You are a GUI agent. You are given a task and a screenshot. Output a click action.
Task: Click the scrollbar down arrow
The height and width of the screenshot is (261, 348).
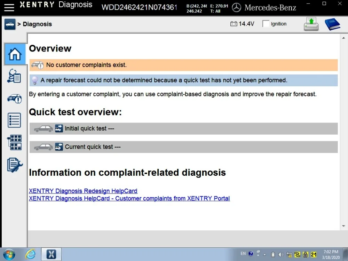pos(343,226)
